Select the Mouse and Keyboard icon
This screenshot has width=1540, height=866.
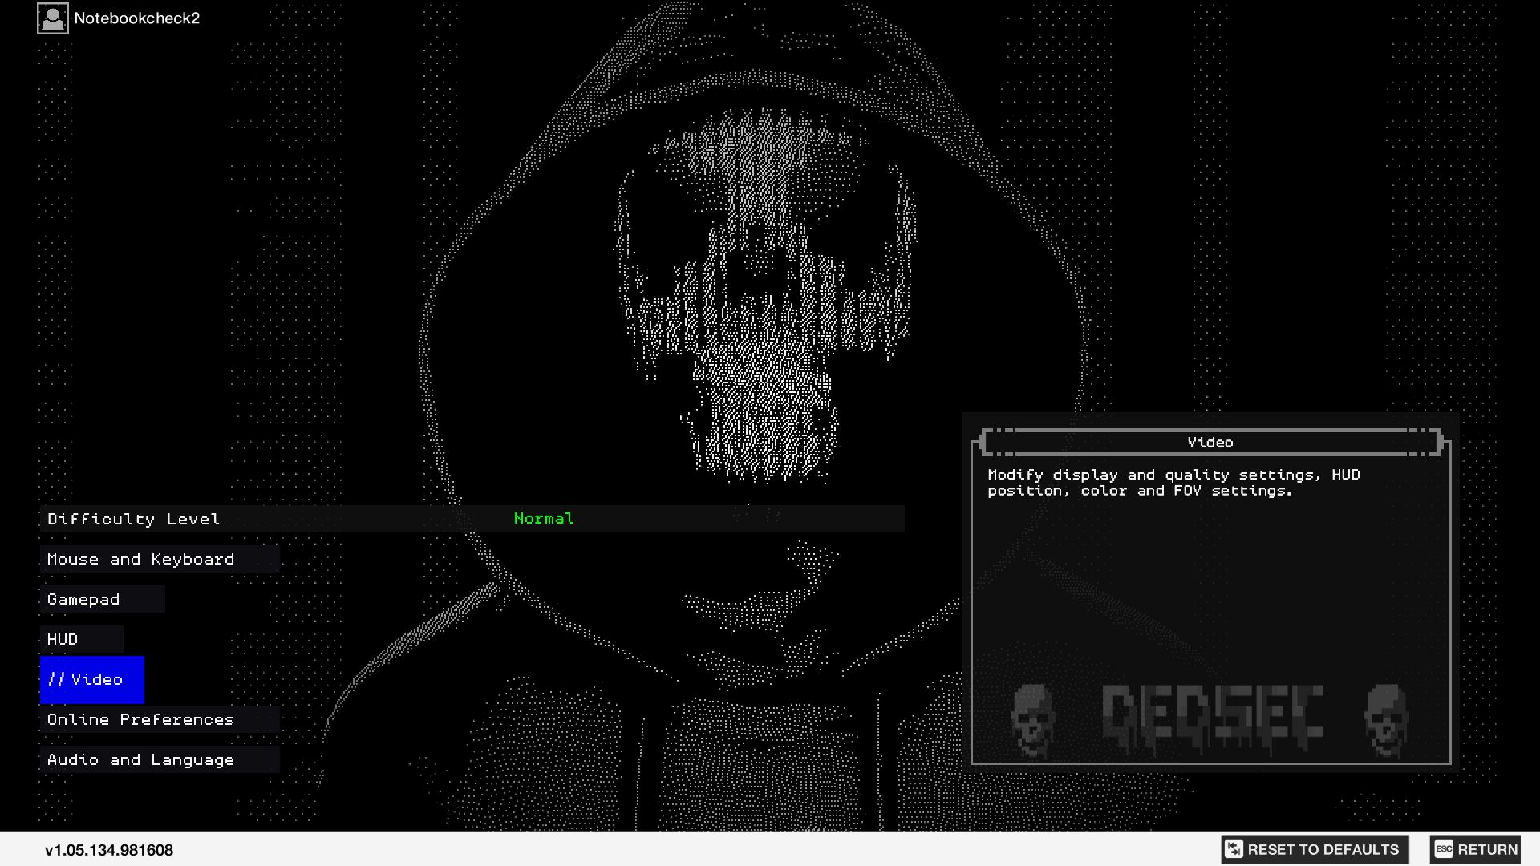point(140,558)
